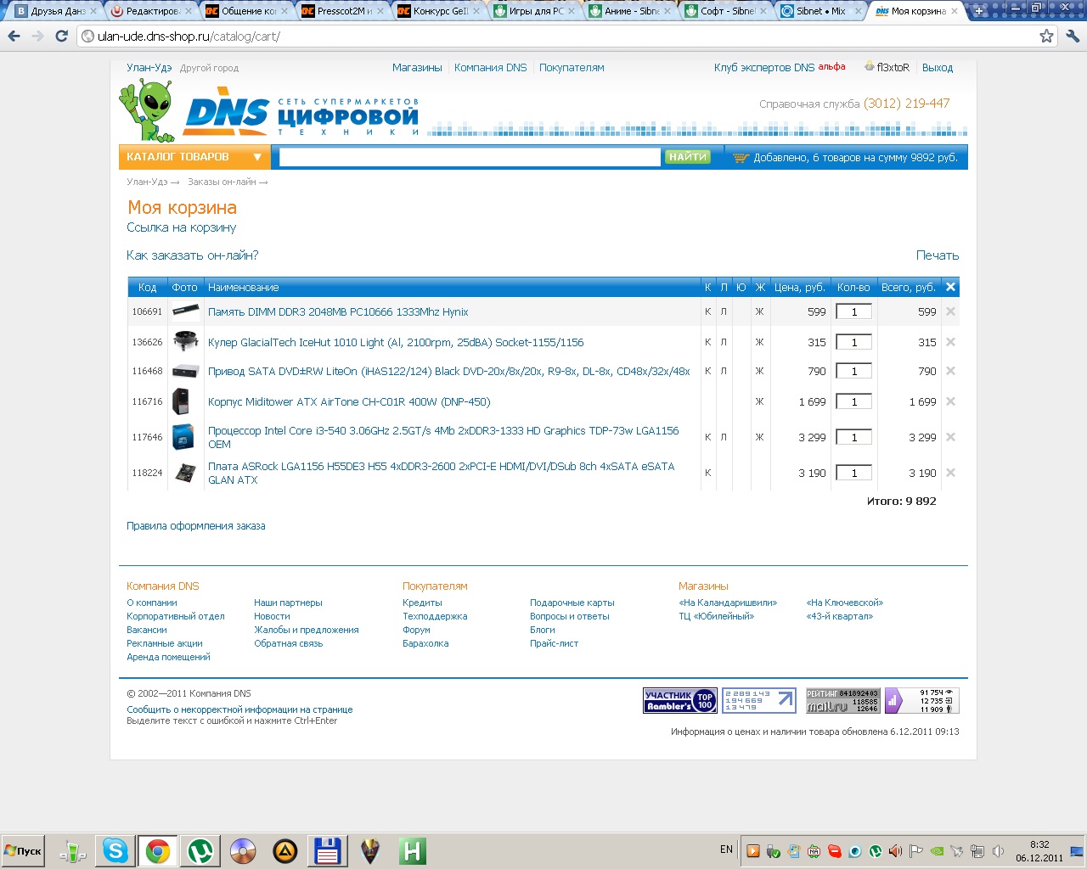The height and width of the screenshot is (869, 1087).
Task: Open the ASRock motherboard product photo
Action: [185, 473]
